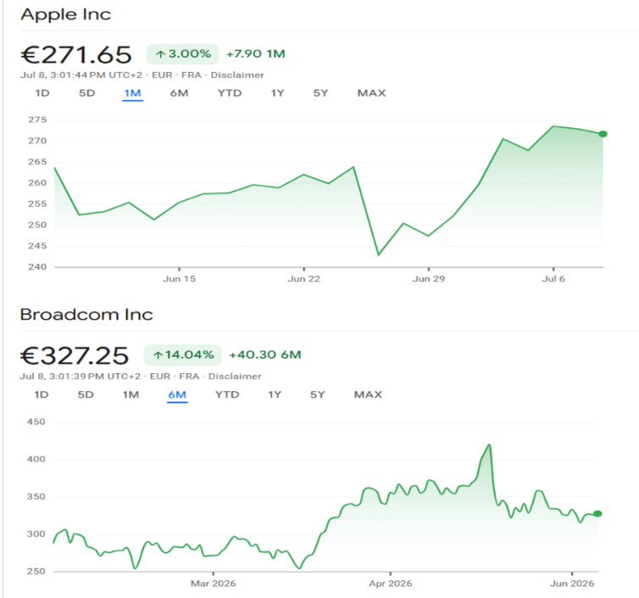639x598 pixels.
Task: Click the current price dot on Broadcom chart
Action: (597, 513)
